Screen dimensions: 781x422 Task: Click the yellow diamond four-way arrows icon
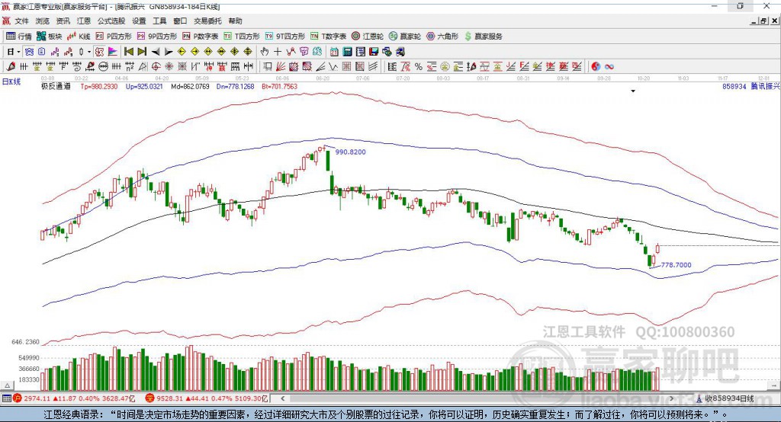pyautogui.click(x=235, y=52)
